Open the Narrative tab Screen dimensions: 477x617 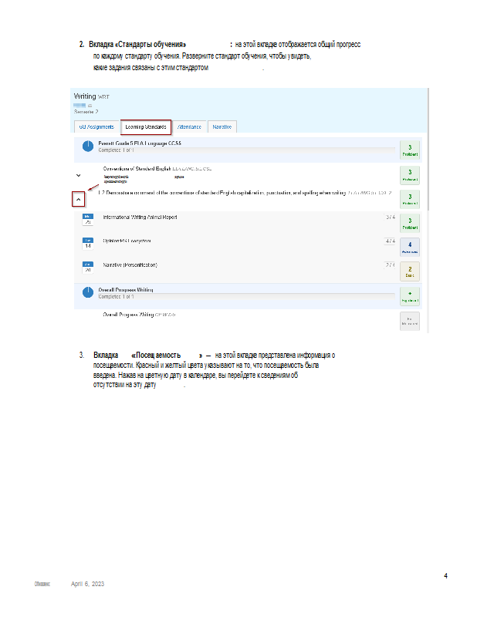(222, 126)
